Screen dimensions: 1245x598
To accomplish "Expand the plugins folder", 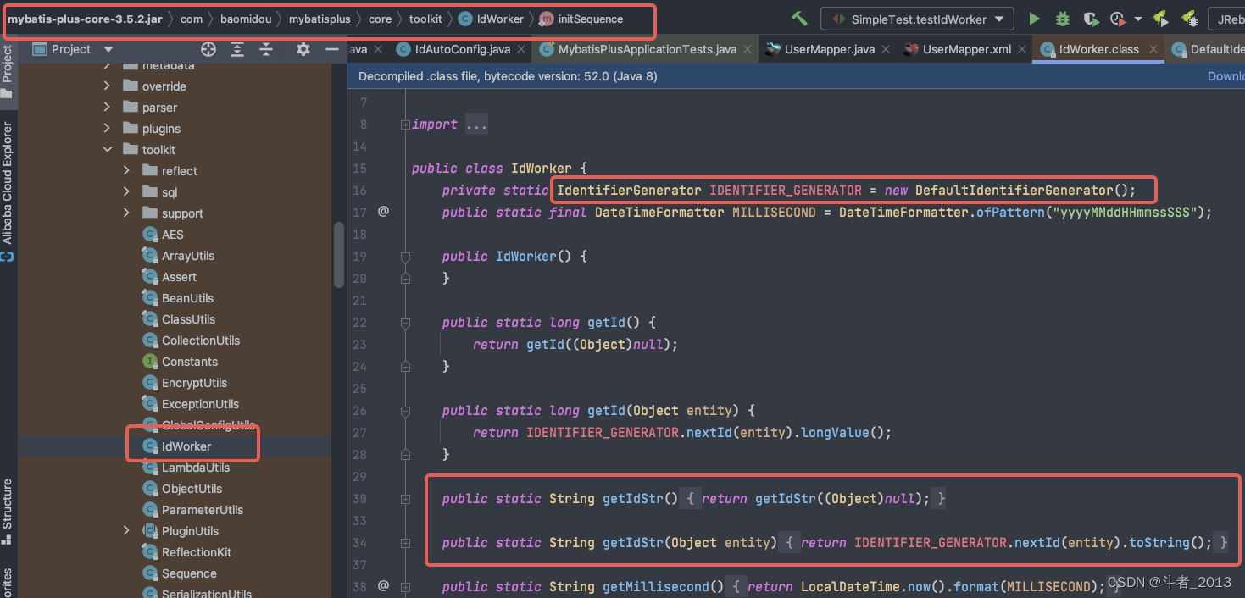I will tap(108, 129).
